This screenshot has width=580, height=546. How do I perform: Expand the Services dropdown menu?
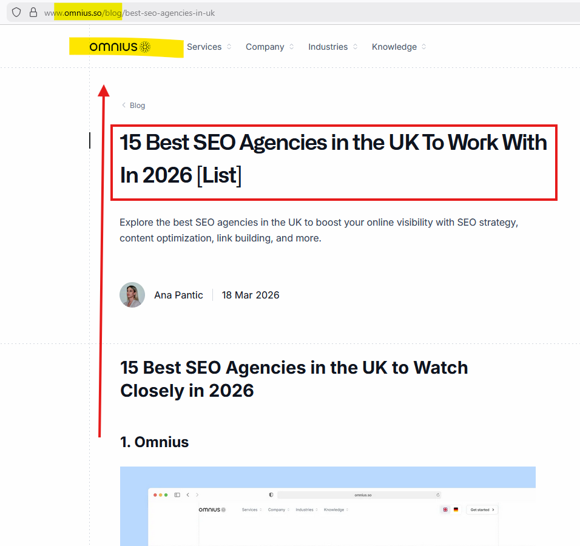pyautogui.click(x=209, y=47)
